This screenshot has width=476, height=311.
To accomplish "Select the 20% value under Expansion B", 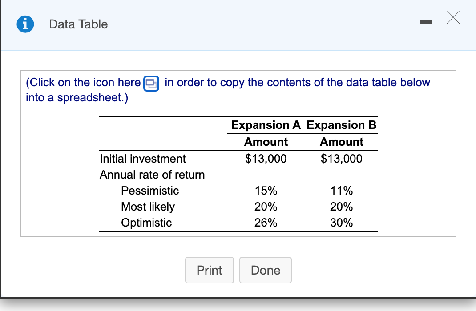I will point(341,207).
